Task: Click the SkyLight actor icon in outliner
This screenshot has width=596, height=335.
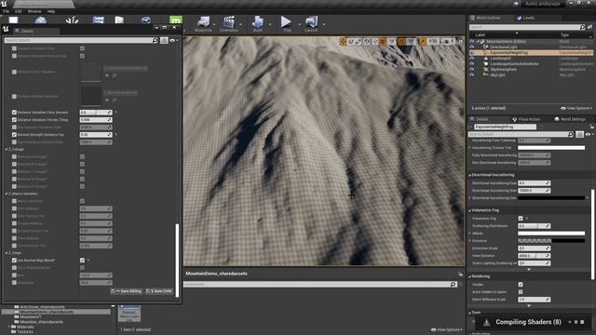Action: [486, 74]
